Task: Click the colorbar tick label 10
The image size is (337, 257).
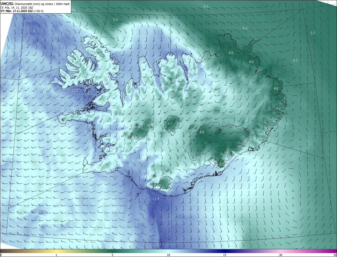Action: tap(168, 255)
